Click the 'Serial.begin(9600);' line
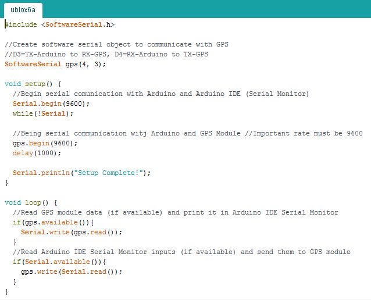The image size is (371, 300). [51, 104]
